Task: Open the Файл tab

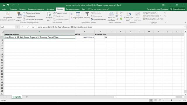Action: (4, 9)
